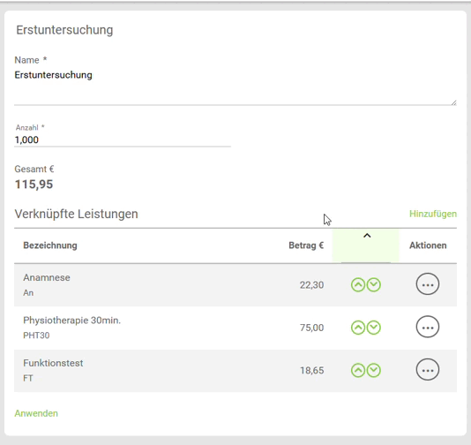Click the Aktionen column header

428,245
